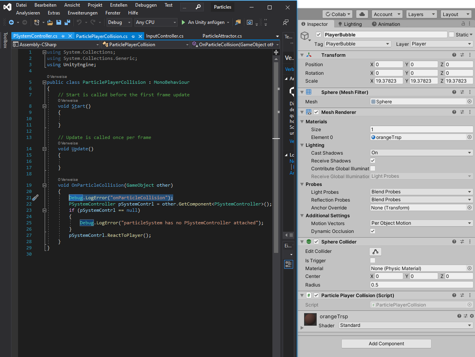Toggle the PlayerBubble active checkbox
This screenshot has height=357, width=475.
(x=319, y=34)
